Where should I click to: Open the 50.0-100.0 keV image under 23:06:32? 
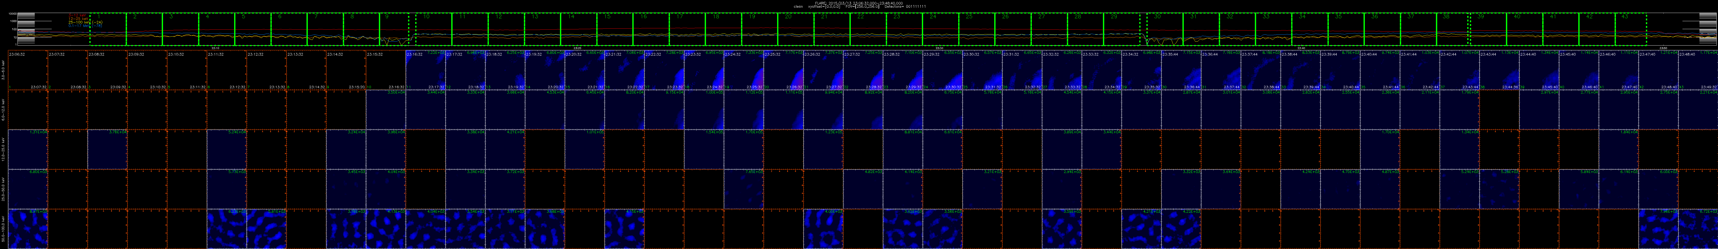tap(28, 228)
